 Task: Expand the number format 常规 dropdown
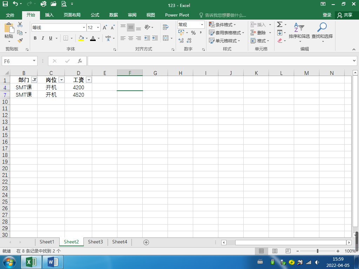click(202, 25)
